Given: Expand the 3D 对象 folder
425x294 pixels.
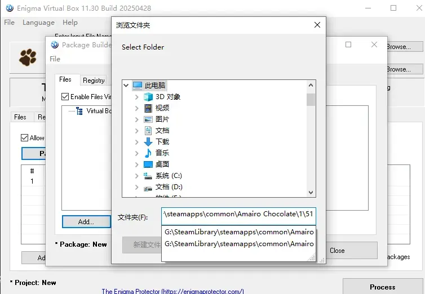Looking at the screenshot, I should point(137,97).
